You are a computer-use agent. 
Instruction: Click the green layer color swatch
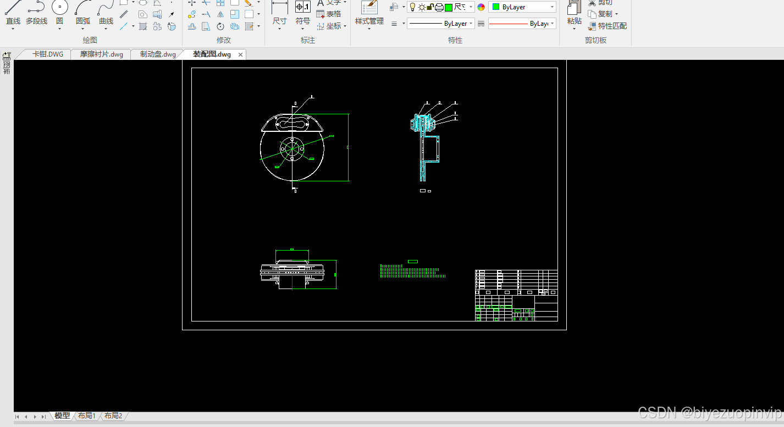(x=449, y=7)
